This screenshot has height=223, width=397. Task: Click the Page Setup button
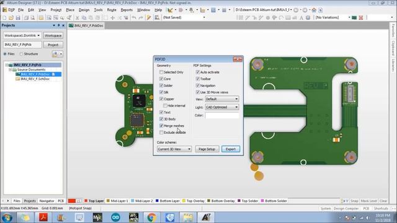pyautogui.click(x=207, y=149)
